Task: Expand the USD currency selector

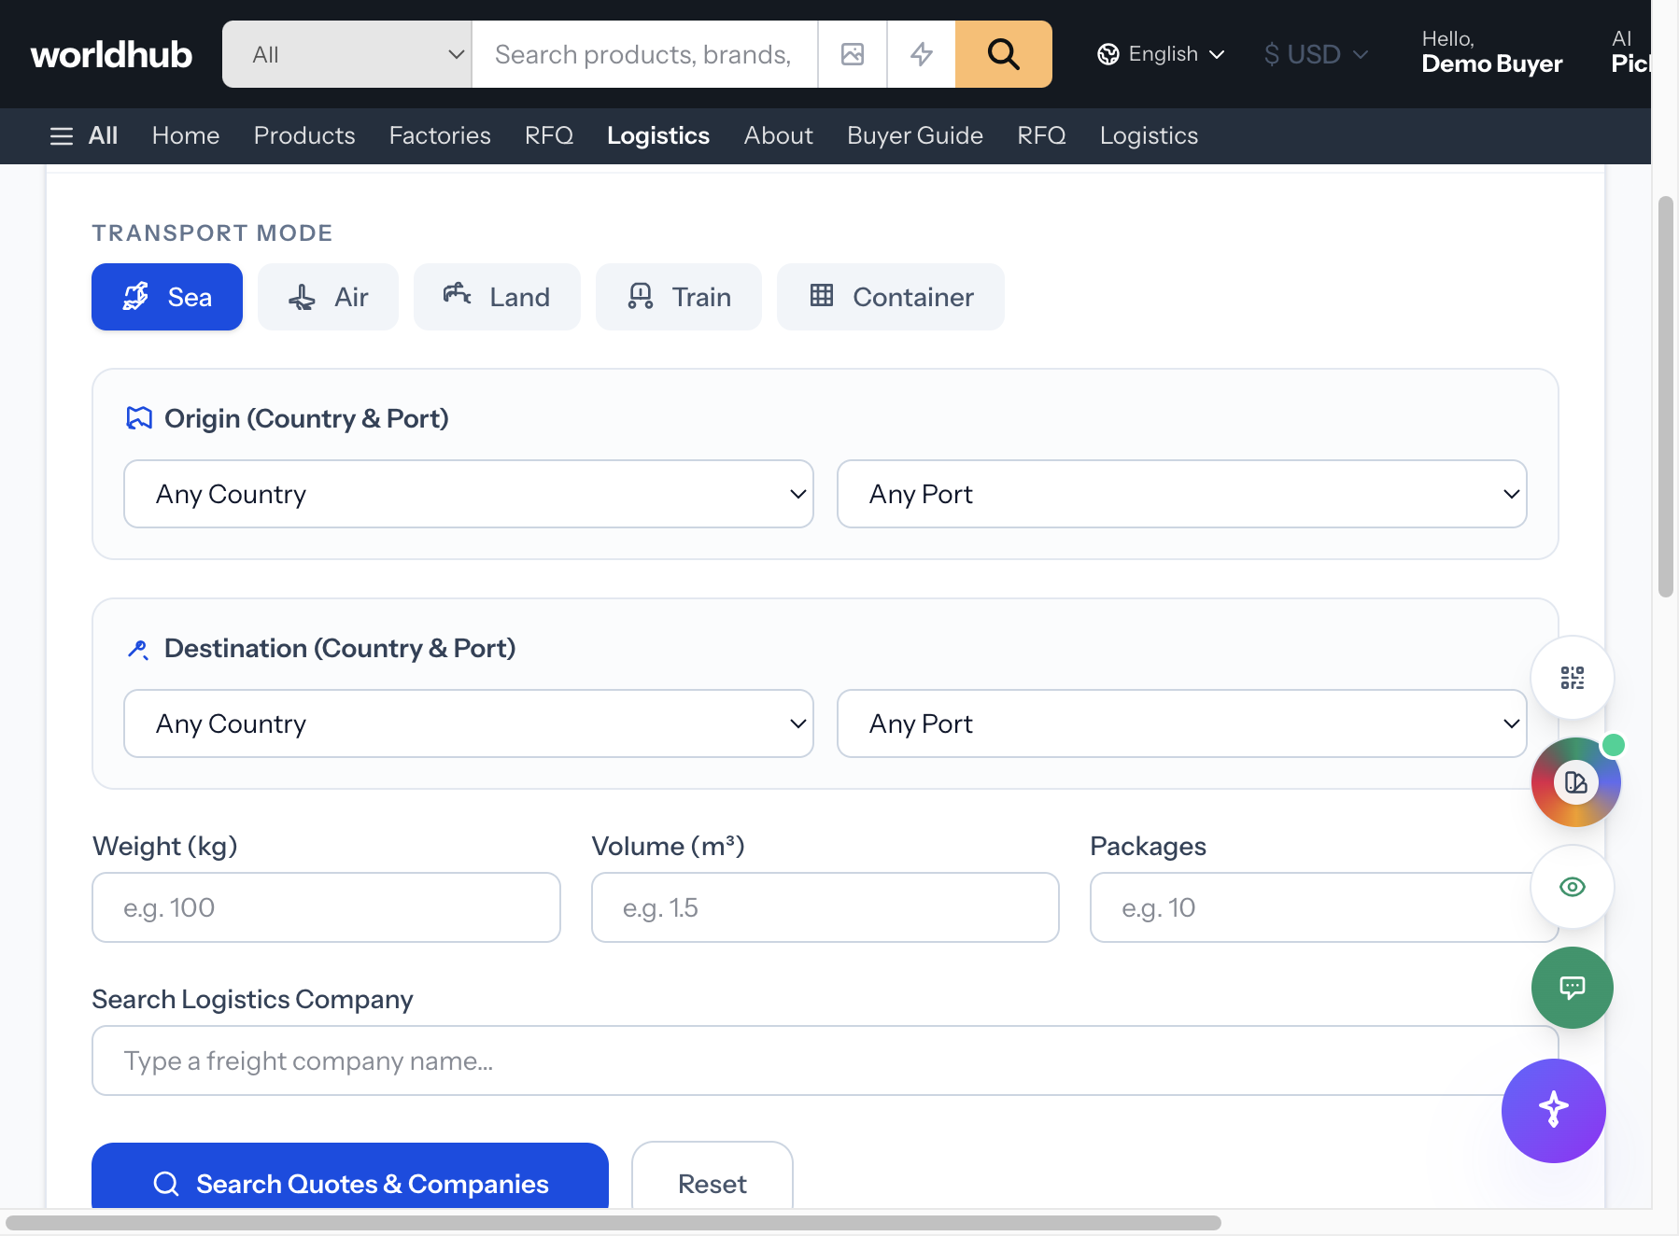Action: coord(1316,54)
